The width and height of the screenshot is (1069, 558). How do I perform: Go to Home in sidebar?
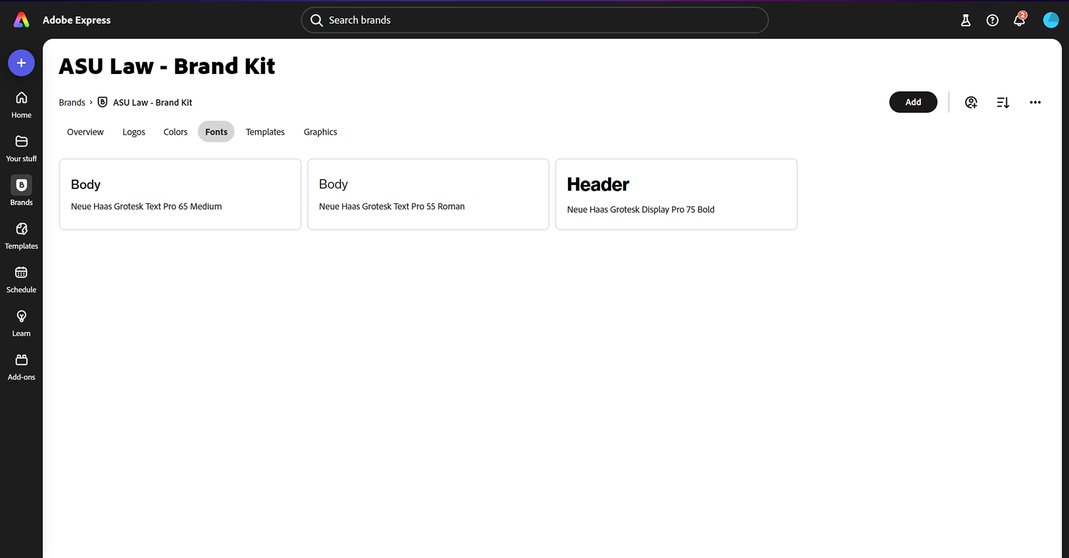point(21,105)
